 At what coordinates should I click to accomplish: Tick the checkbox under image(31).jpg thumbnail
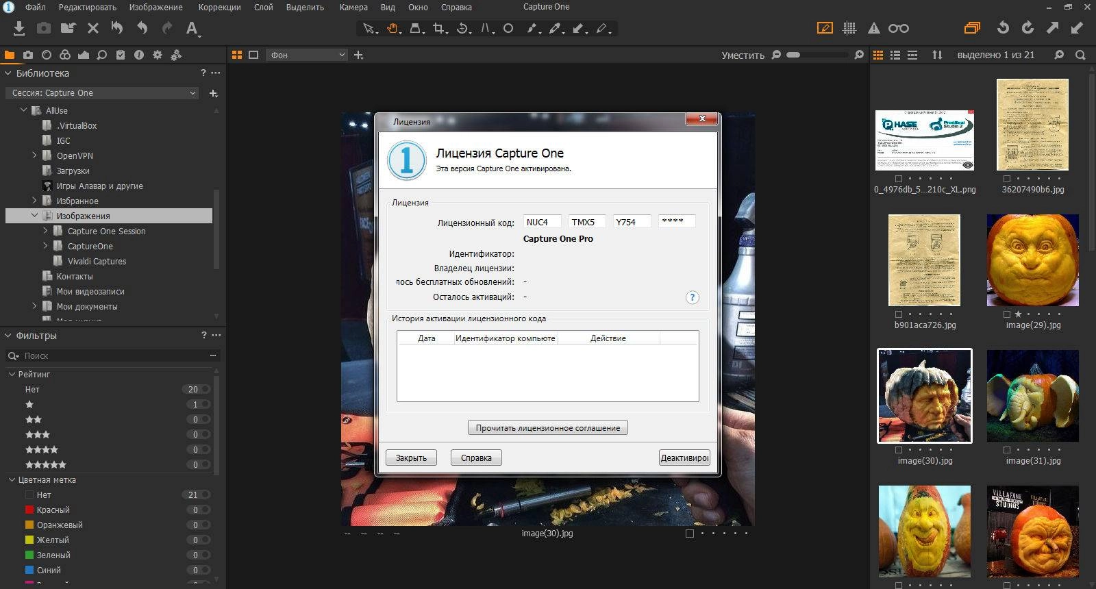1007,450
